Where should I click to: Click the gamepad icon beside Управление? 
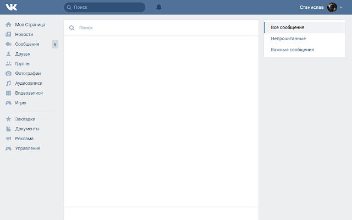point(8,148)
